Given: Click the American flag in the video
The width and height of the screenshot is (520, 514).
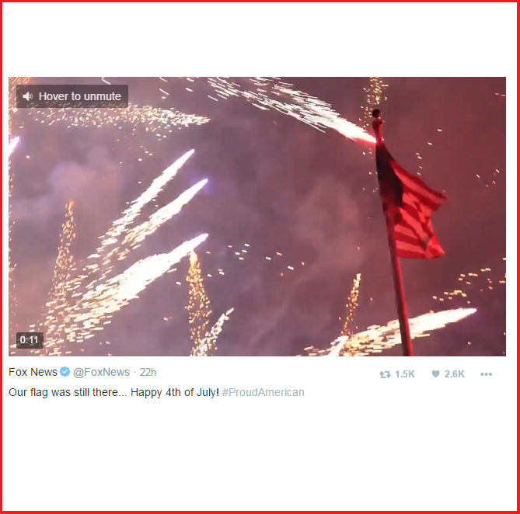Looking at the screenshot, I should (x=411, y=202).
